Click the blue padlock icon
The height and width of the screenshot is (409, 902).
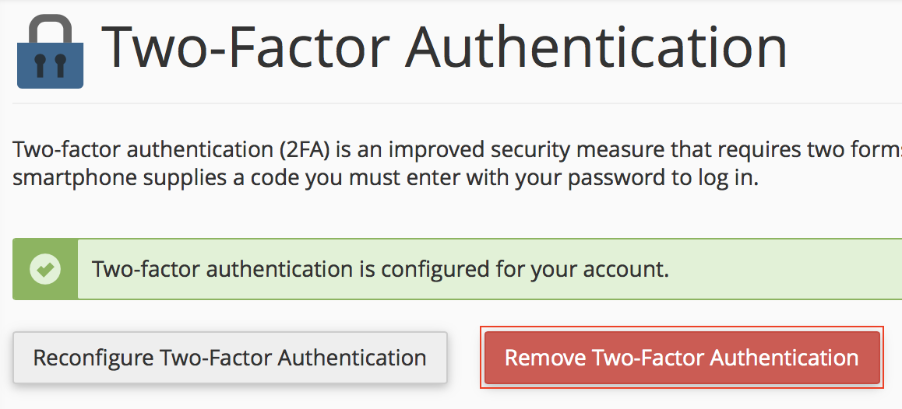pos(50,61)
